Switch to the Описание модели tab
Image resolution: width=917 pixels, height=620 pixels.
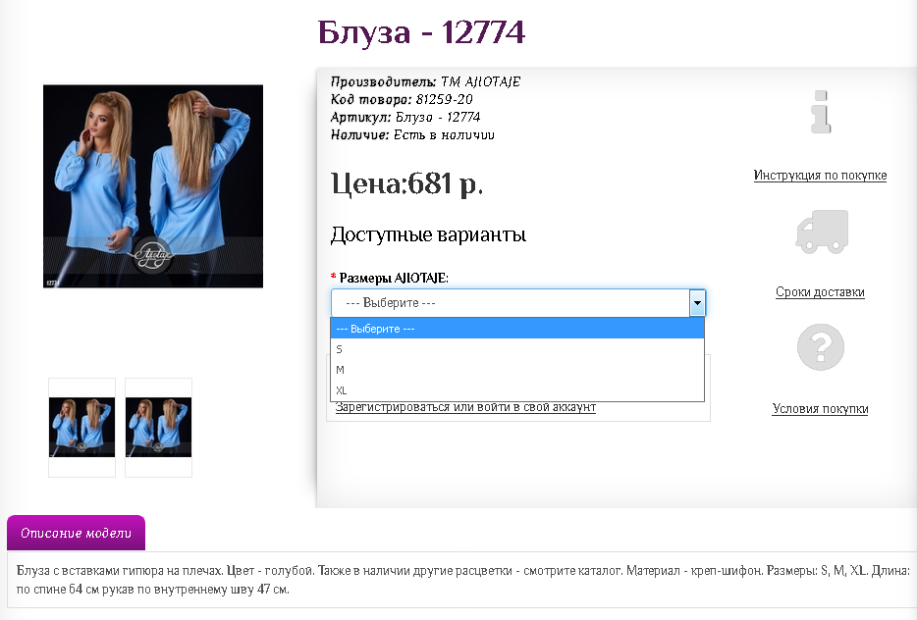pos(76,533)
